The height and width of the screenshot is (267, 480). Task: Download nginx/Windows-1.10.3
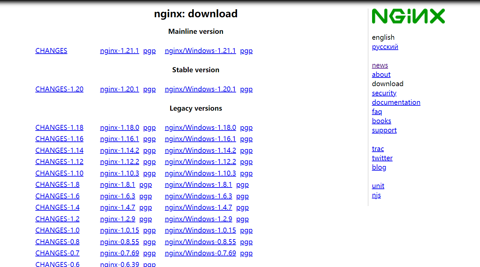200,173
